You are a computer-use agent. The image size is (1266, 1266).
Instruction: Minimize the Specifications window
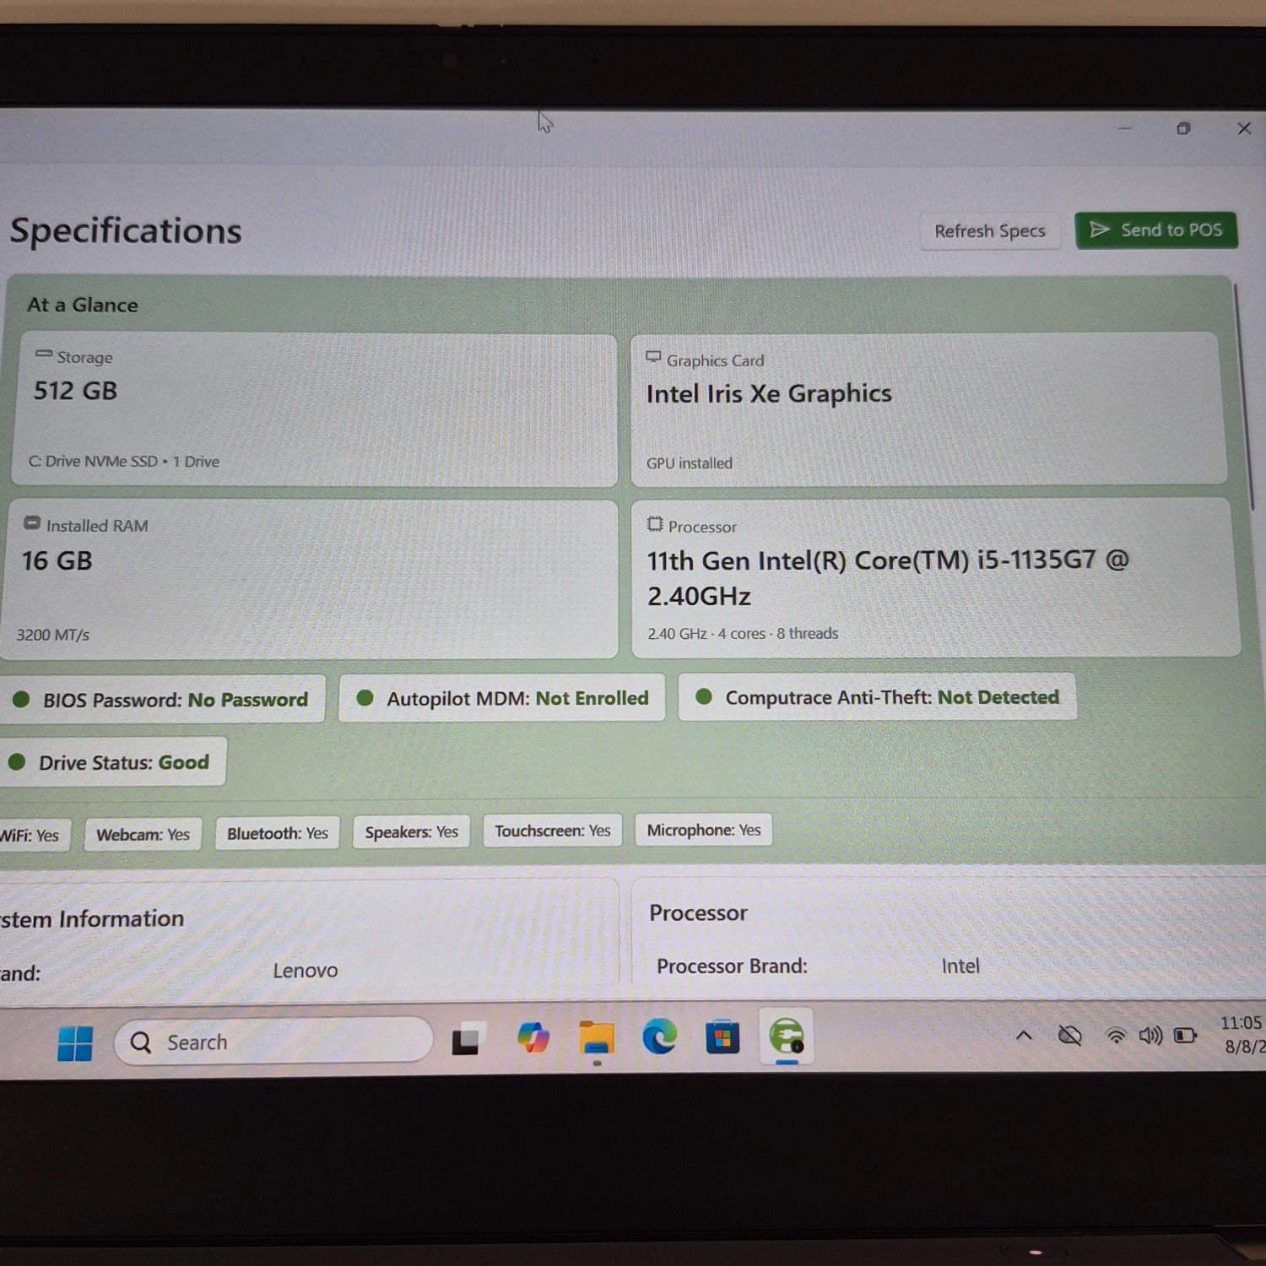[1124, 128]
